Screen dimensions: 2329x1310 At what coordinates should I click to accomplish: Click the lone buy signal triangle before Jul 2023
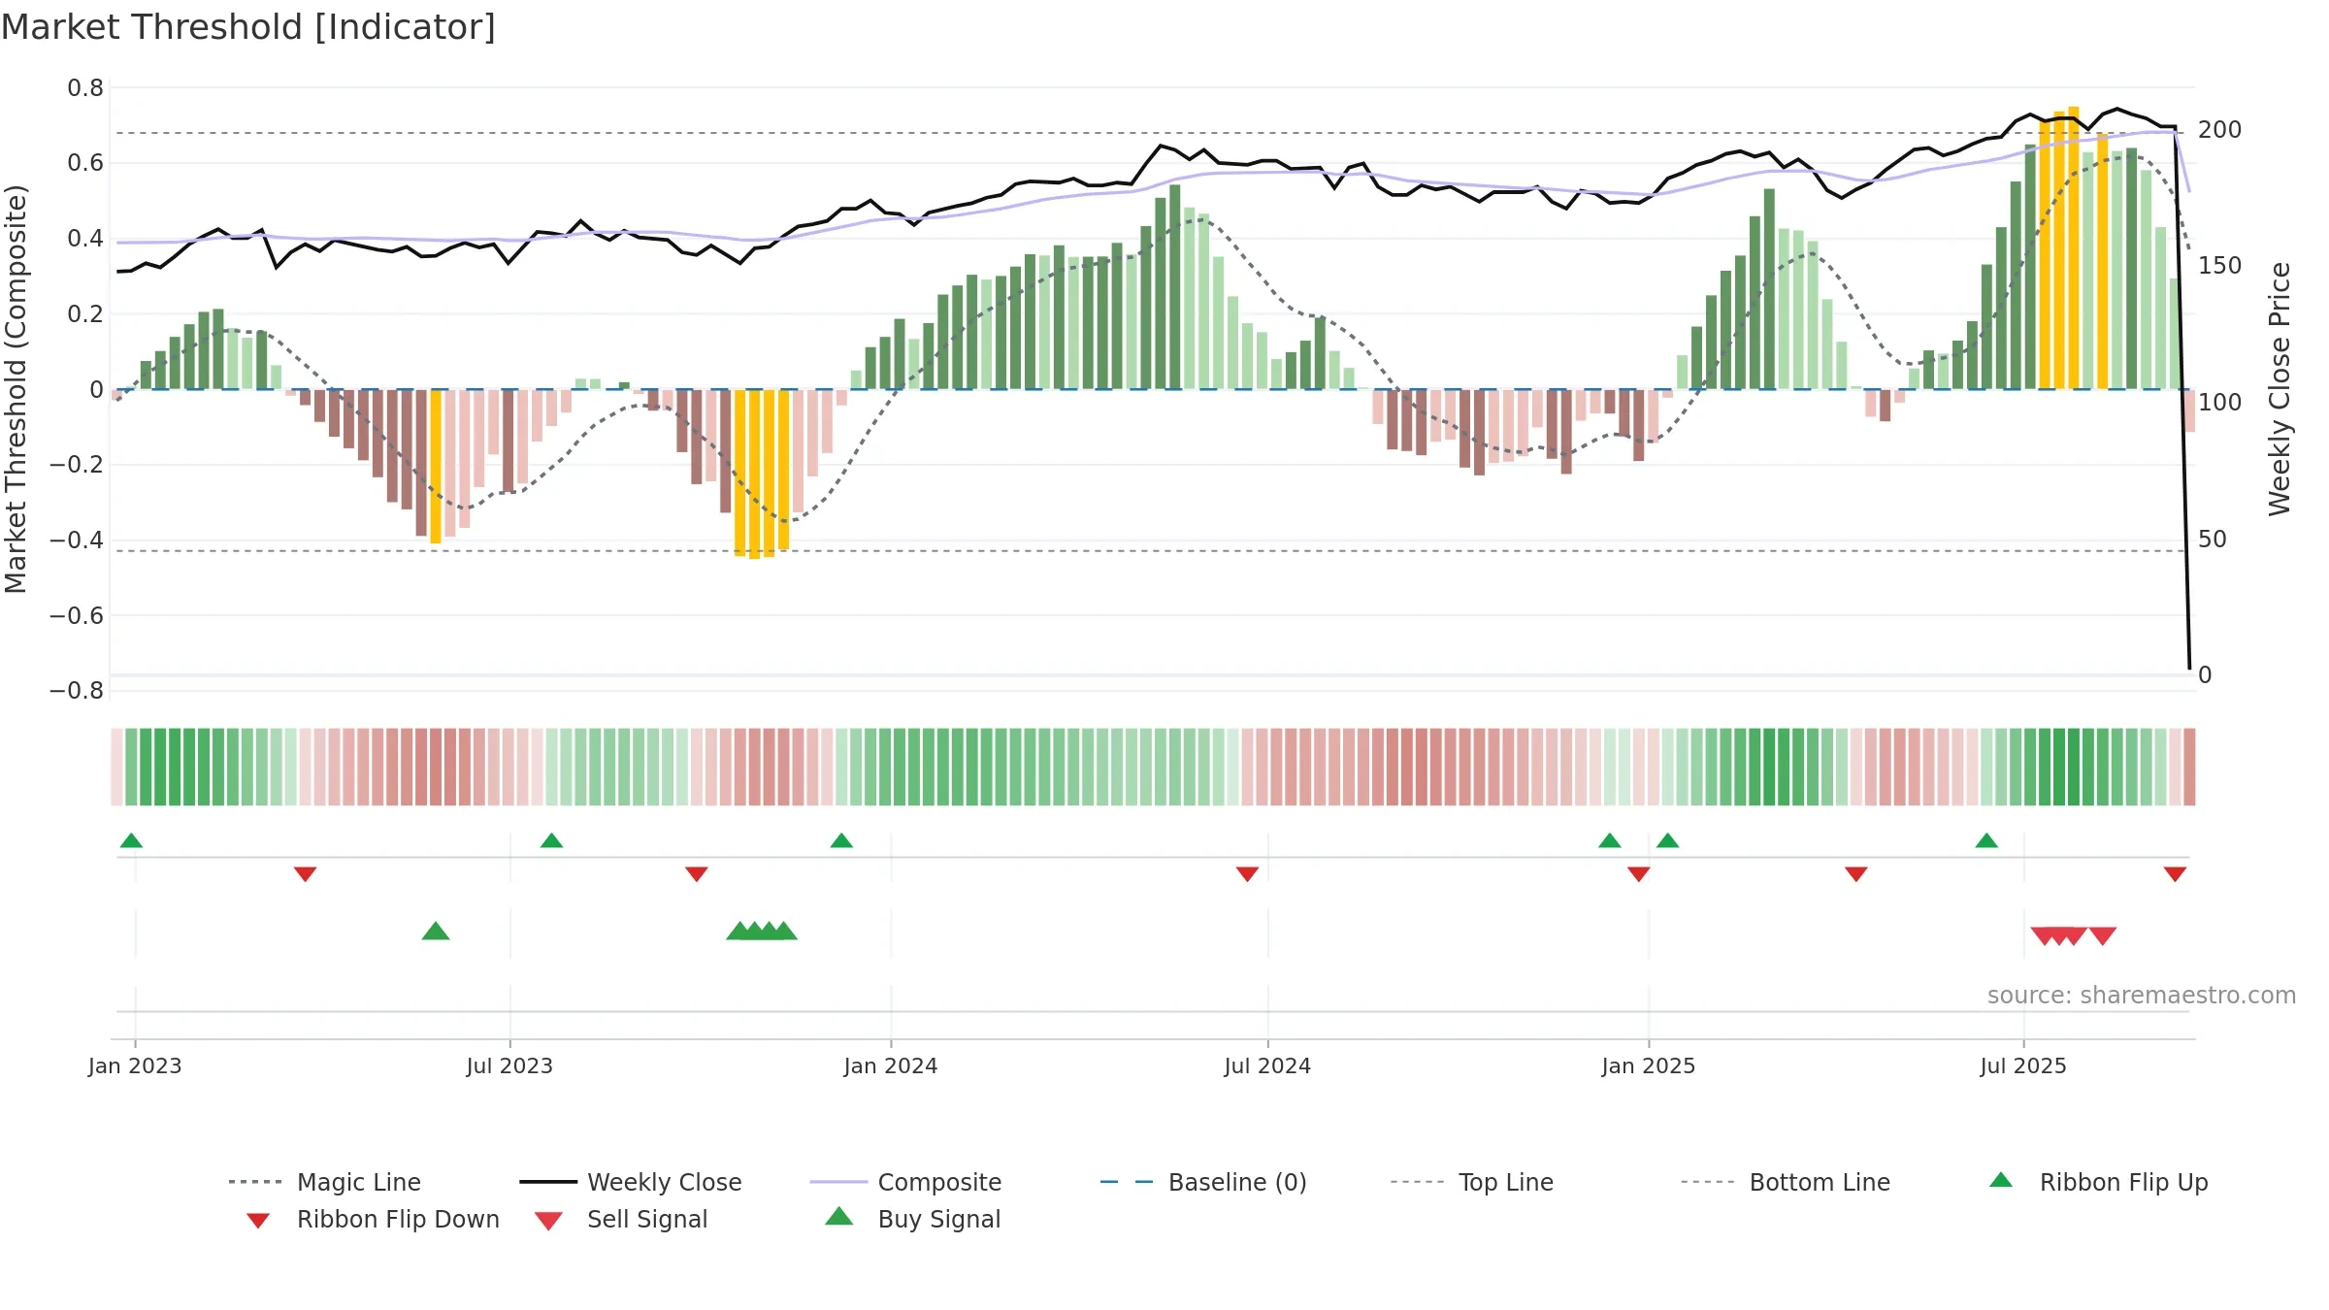click(436, 931)
